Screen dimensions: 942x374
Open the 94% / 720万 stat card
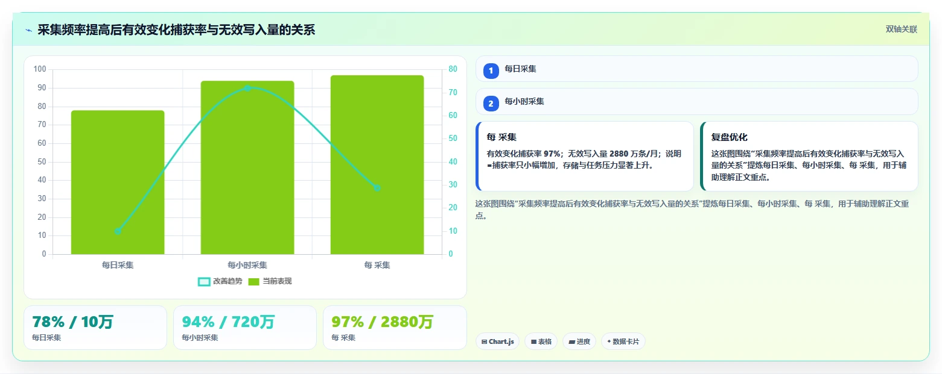245,327
